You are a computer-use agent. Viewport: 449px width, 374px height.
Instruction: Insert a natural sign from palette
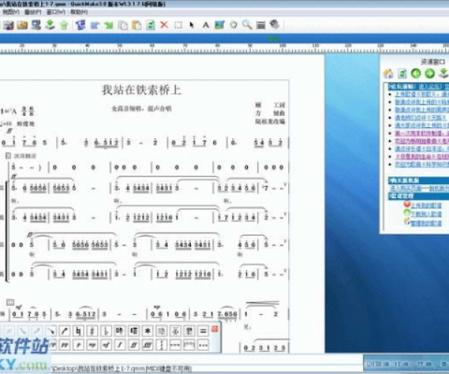pos(78,331)
